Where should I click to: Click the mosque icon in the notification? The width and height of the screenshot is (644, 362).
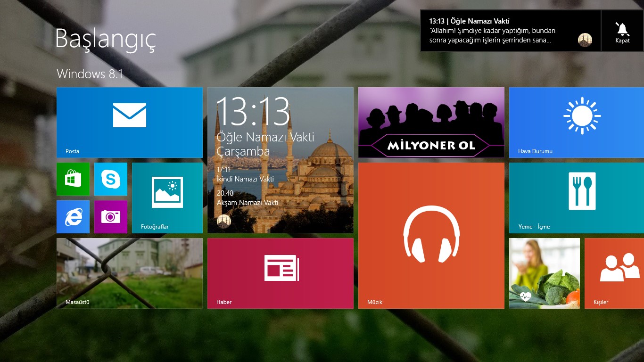tap(585, 40)
